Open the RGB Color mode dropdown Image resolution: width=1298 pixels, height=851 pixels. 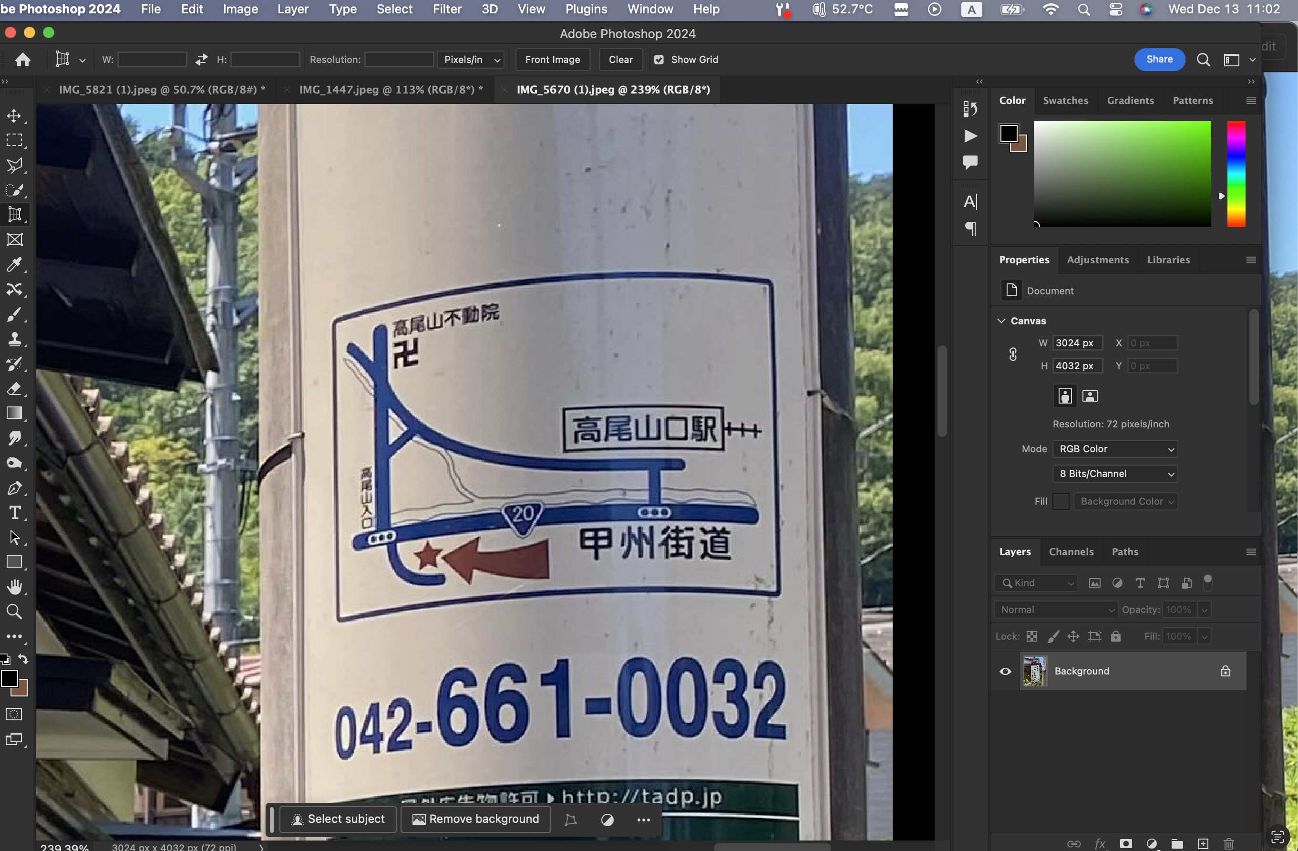[x=1115, y=448]
